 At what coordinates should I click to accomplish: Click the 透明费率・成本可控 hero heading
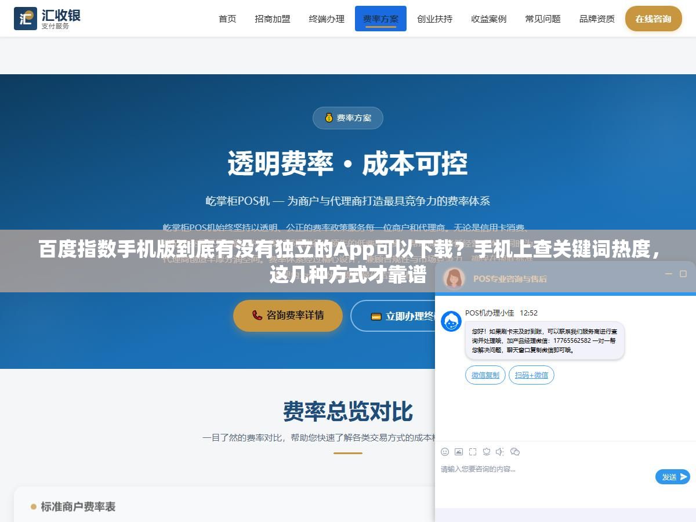[x=348, y=164]
